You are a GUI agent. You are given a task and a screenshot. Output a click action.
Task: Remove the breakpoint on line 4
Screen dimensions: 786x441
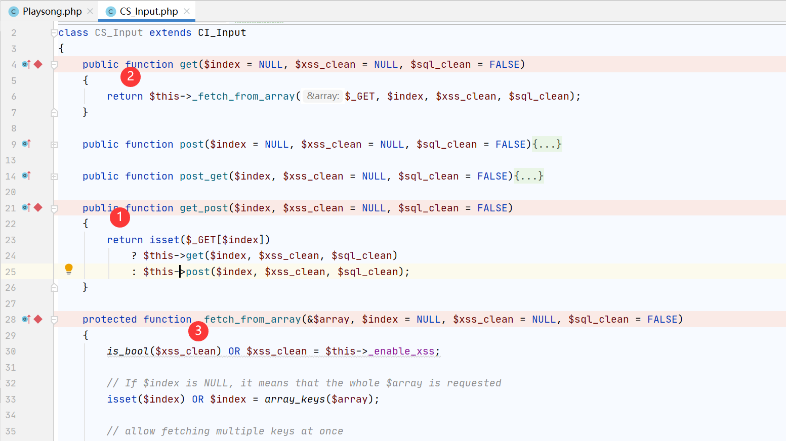[38, 64]
